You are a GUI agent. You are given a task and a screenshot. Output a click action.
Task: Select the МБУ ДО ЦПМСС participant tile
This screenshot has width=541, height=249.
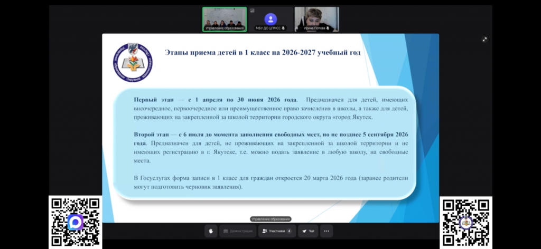270,19
